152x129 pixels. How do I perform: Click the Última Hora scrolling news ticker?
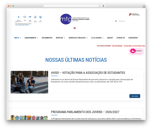(121, 46)
